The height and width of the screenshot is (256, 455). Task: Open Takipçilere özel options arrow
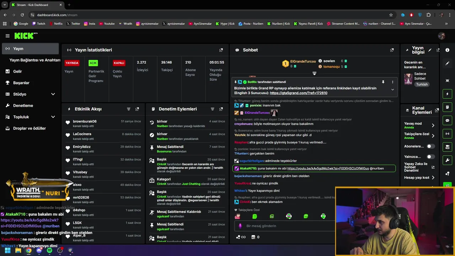click(x=433, y=136)
